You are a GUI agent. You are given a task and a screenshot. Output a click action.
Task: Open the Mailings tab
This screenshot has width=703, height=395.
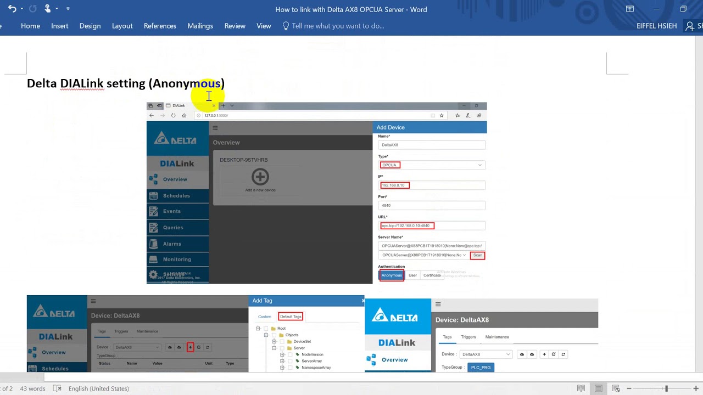[200, 26]
